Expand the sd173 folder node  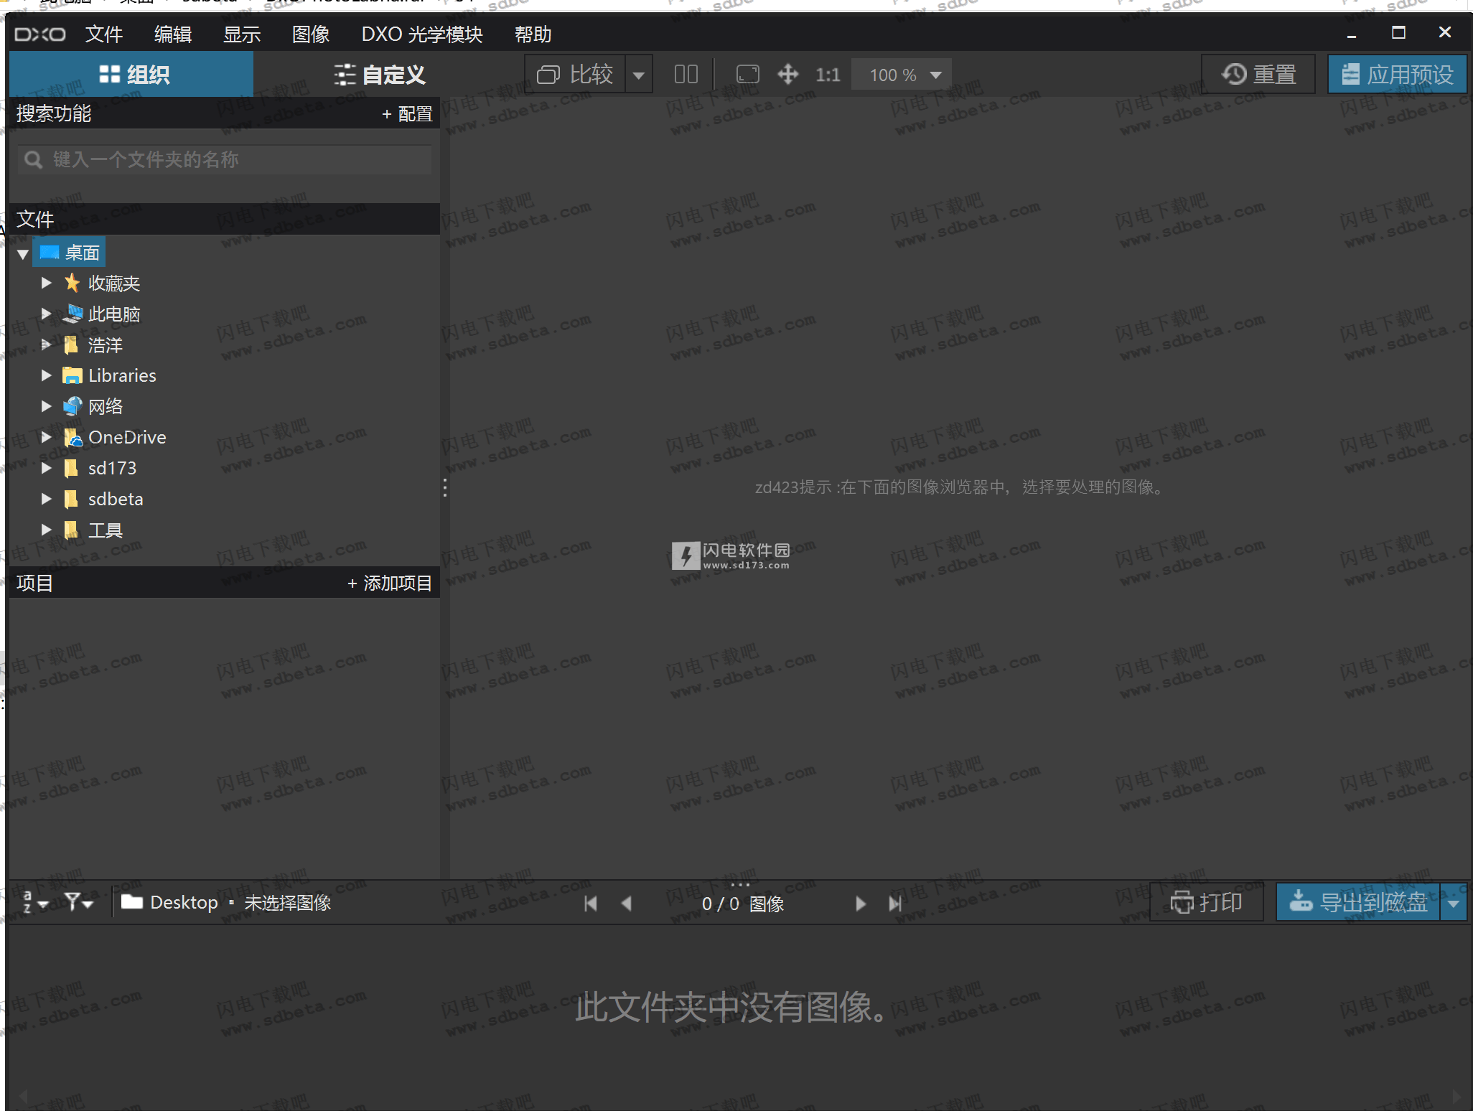47,468
